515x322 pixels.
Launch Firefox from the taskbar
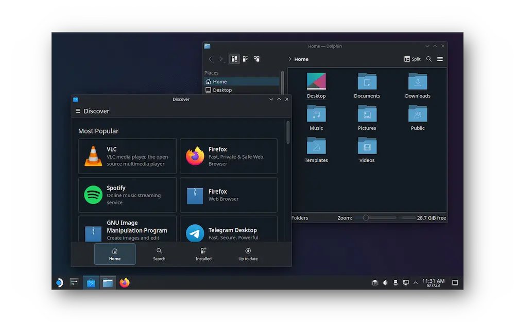[124, 282]
